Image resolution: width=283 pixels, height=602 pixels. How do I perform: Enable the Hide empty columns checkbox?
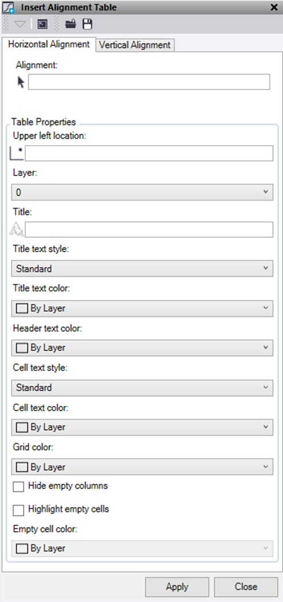[18, 487]
